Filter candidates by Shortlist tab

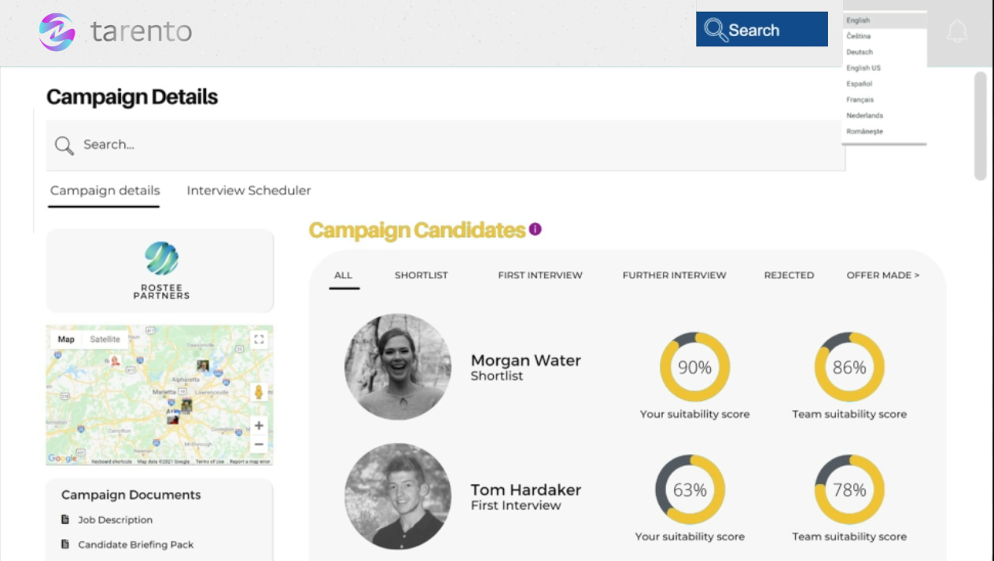coord(421,276)
